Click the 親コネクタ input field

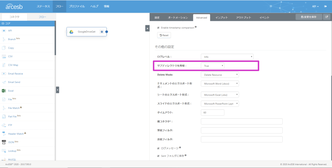point(242,121)
